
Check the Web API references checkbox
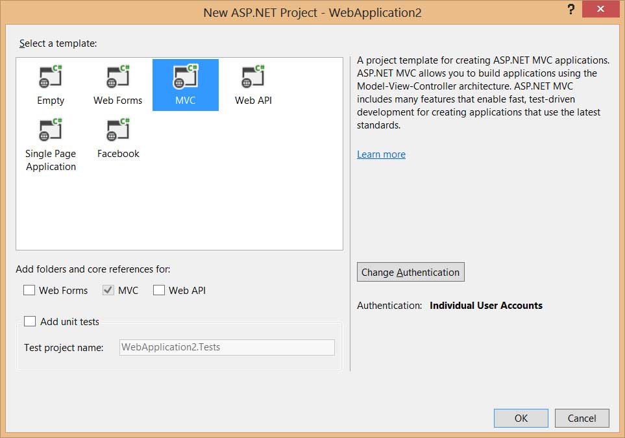click(x=158, y=290)
